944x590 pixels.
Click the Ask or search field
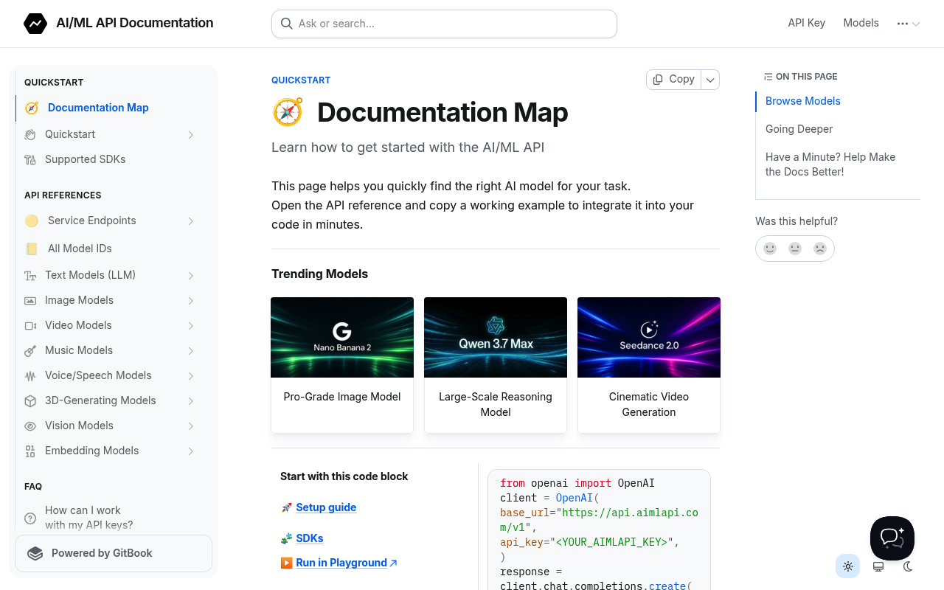pyautogui.click(x=444, y=24)
